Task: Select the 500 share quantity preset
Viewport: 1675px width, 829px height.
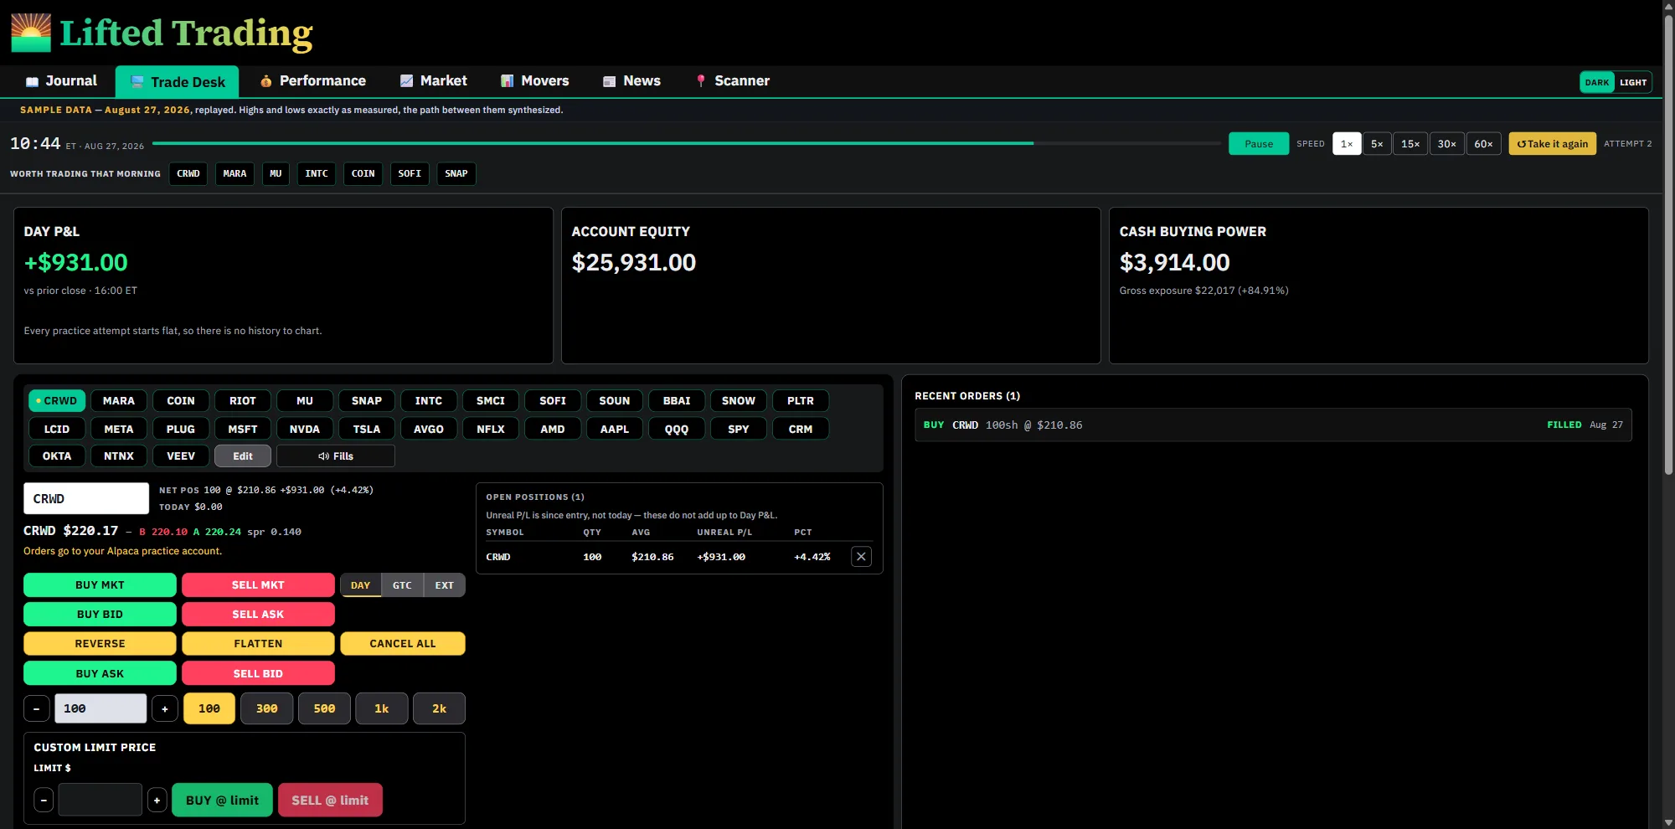Action: click(x=324, y=708)
